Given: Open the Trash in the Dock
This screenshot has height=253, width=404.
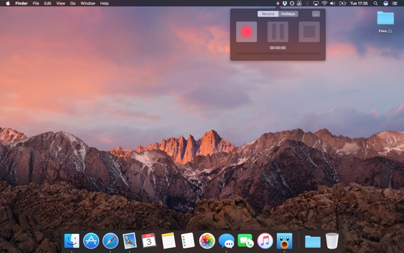Looking at the screenshot, I should [x=332, y=240].
